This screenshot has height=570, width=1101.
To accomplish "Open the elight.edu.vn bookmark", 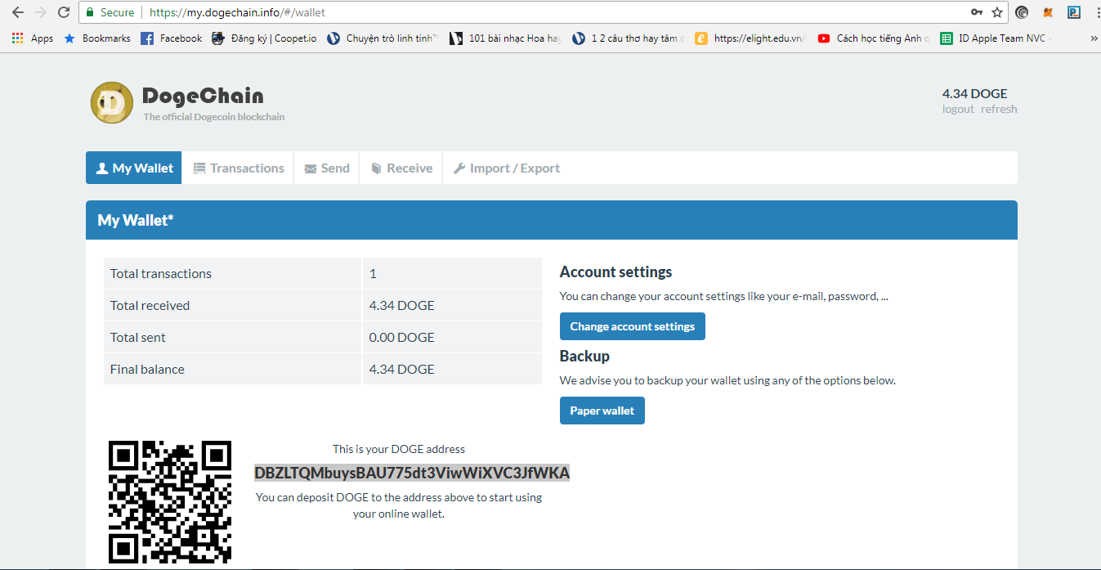I will [750, 38].
